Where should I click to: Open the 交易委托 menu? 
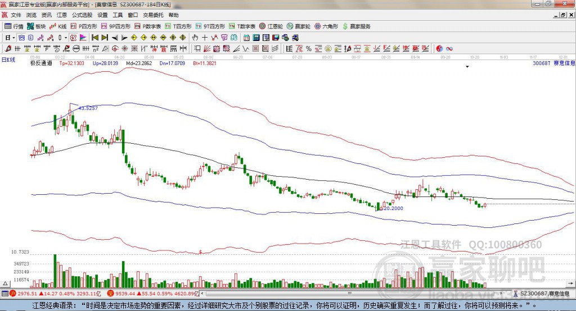click(x=153, y=15)
